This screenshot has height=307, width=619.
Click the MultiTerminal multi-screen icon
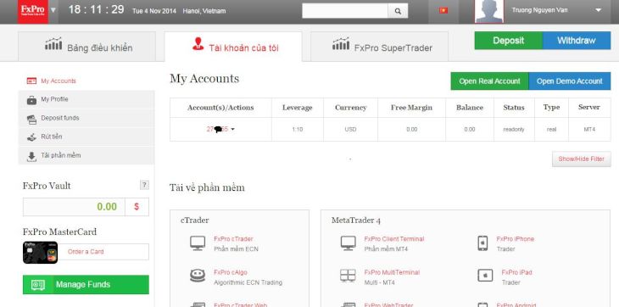coord(348,276)
